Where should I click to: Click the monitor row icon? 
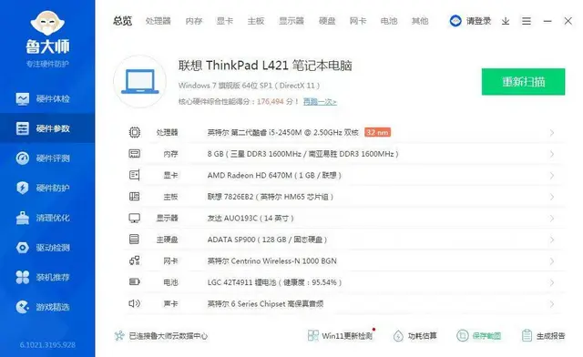(135, 218)
